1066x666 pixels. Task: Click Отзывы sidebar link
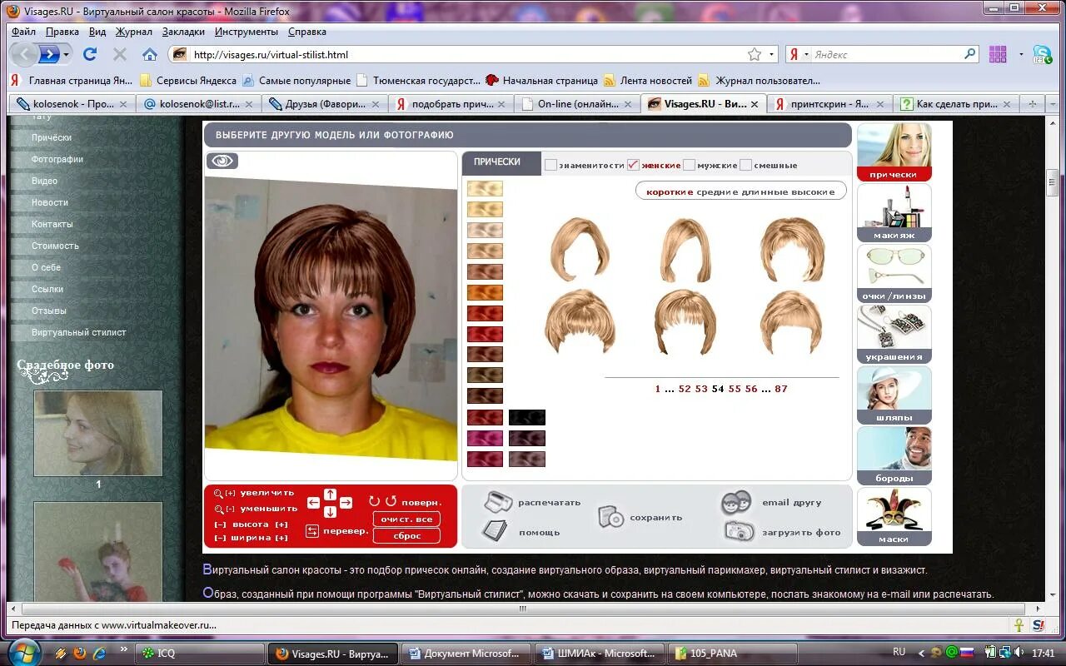49,311
